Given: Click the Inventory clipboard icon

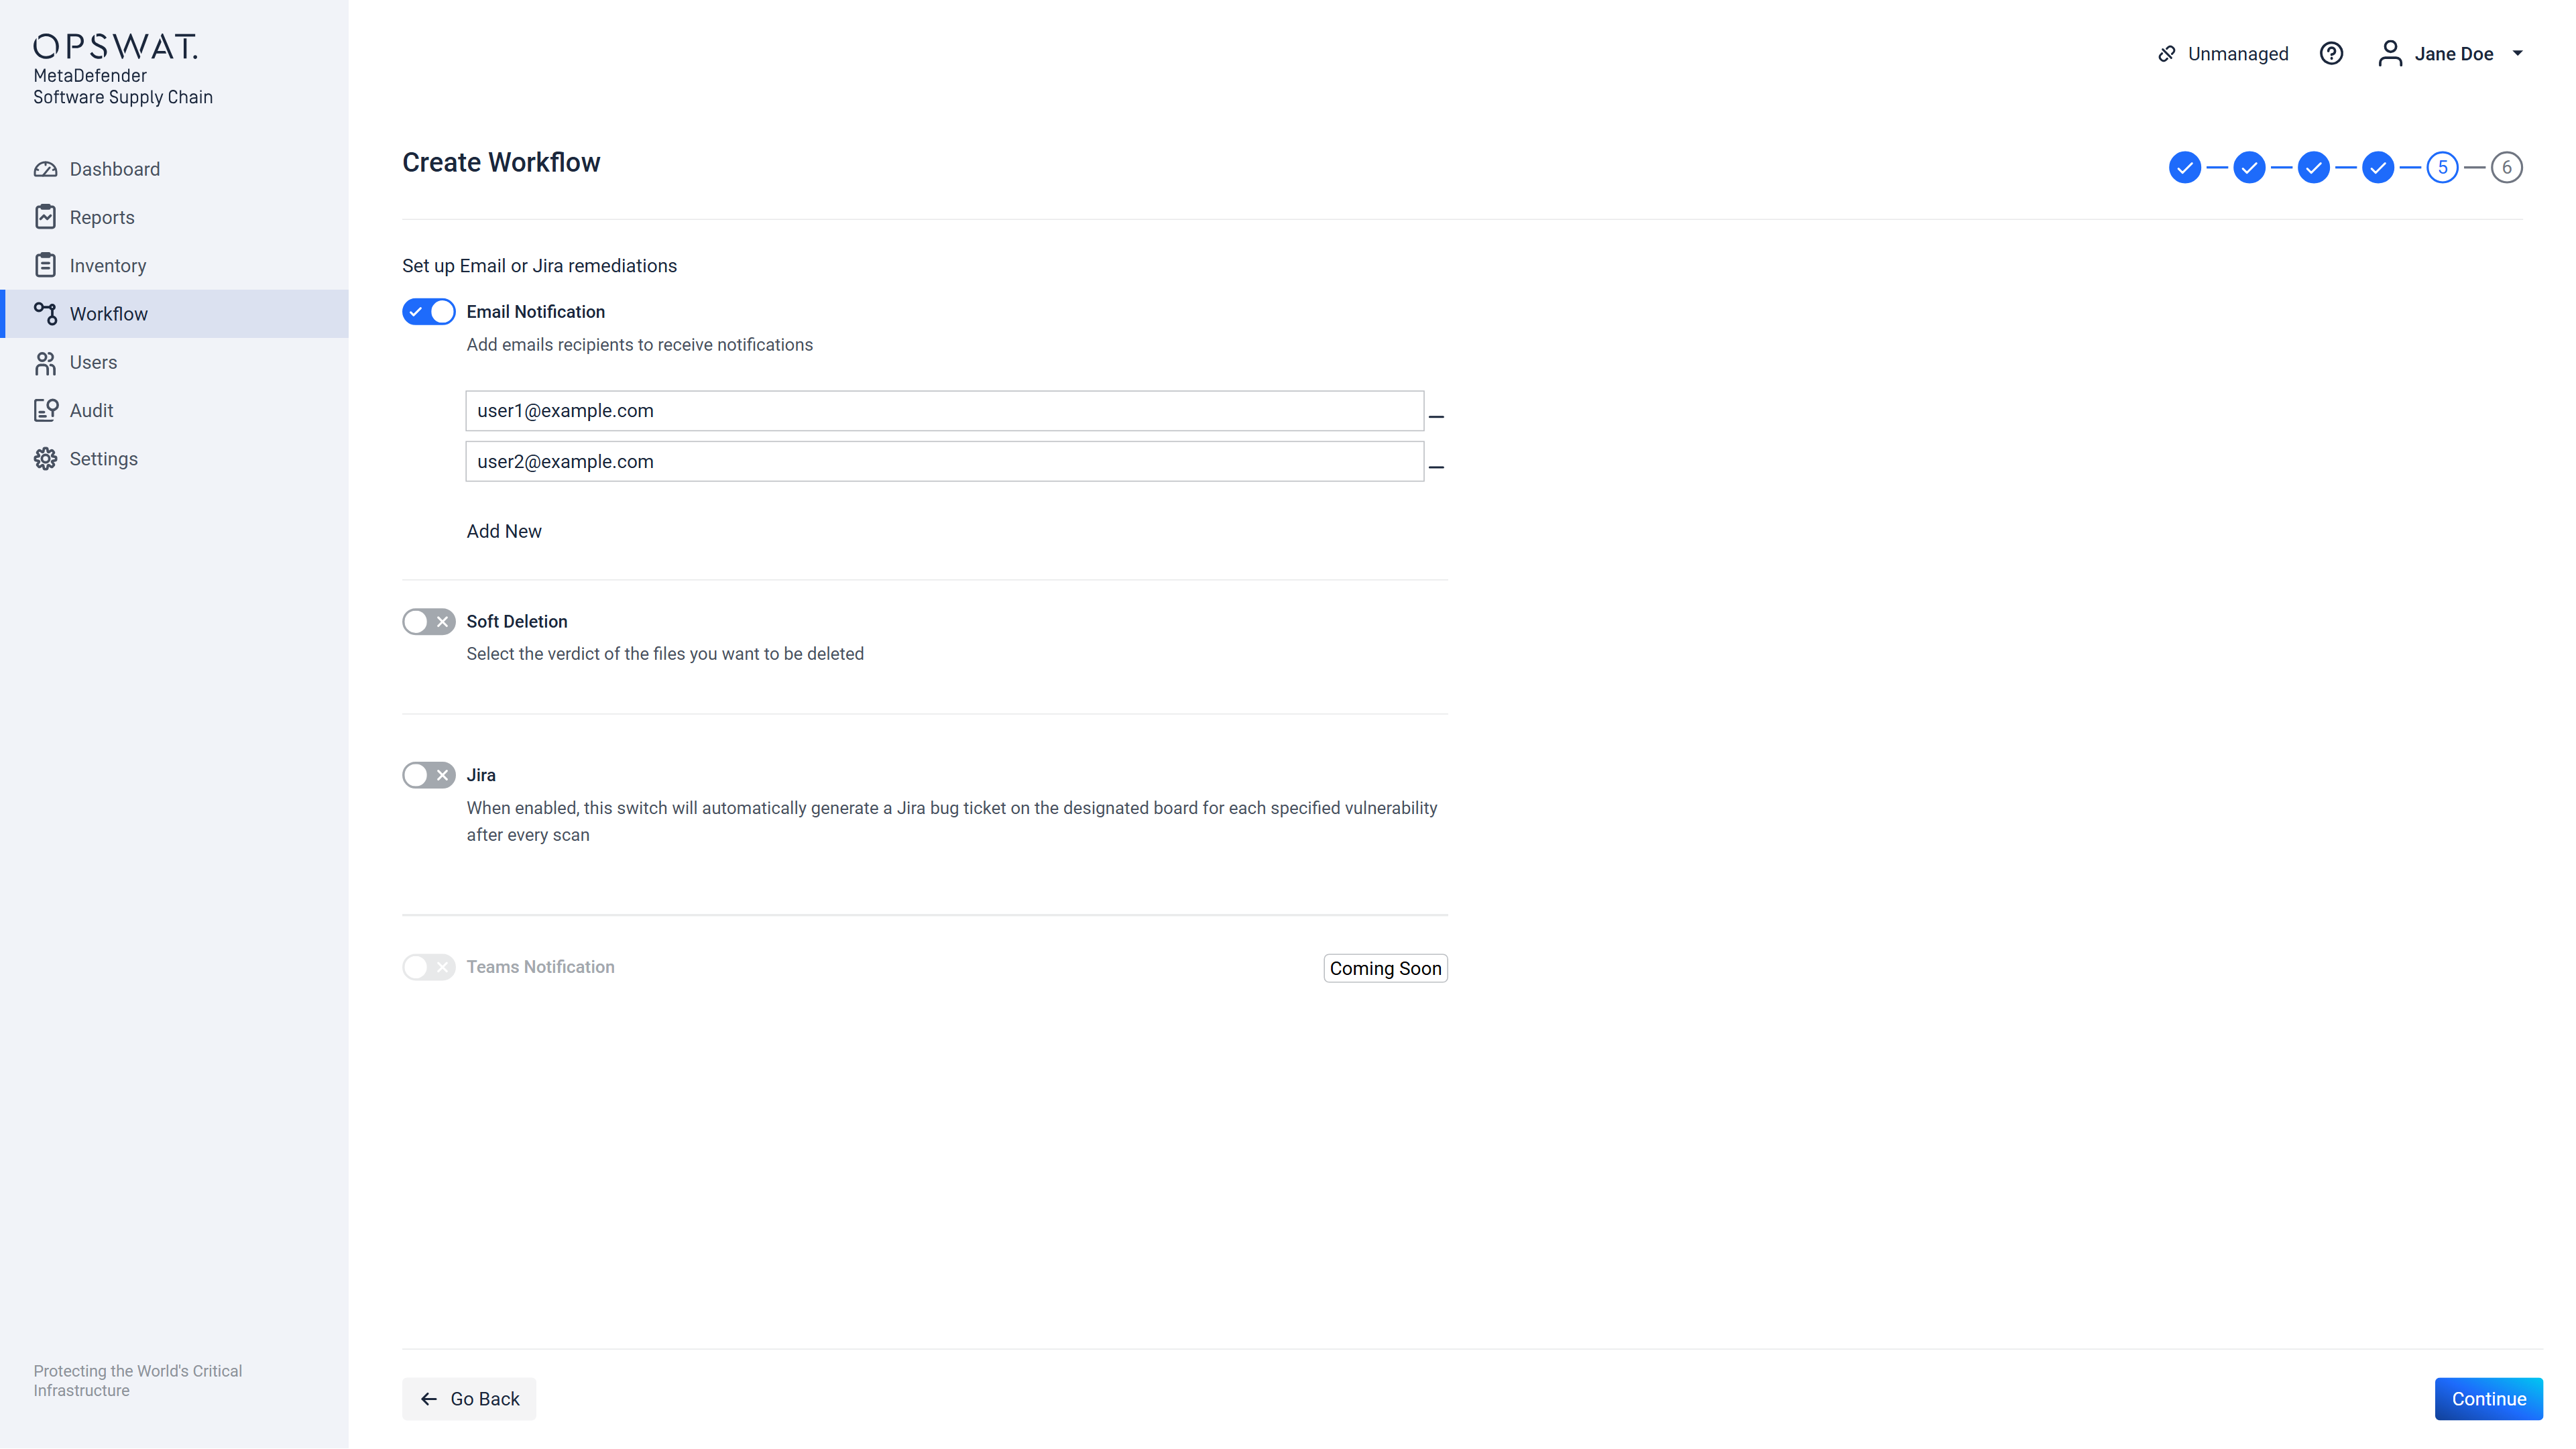Looking at the screenshot, I should pos(45,265).
